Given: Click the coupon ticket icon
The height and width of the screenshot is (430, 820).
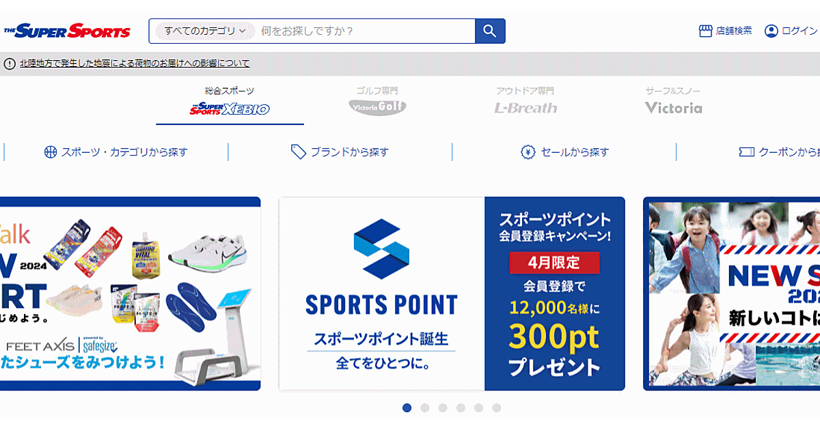Looking at the screenshot, I should 746,152.
